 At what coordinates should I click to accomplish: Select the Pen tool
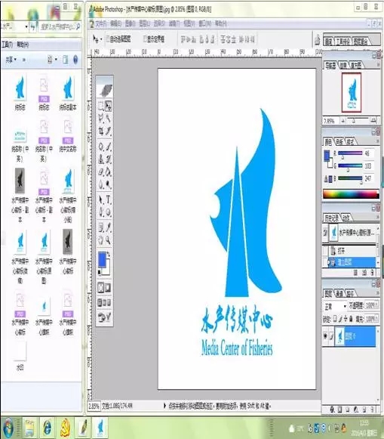coord(101,212)
